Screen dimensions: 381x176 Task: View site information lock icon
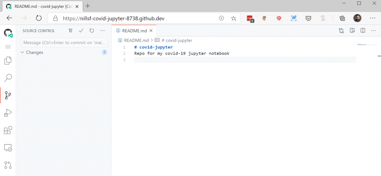[55, 18]
